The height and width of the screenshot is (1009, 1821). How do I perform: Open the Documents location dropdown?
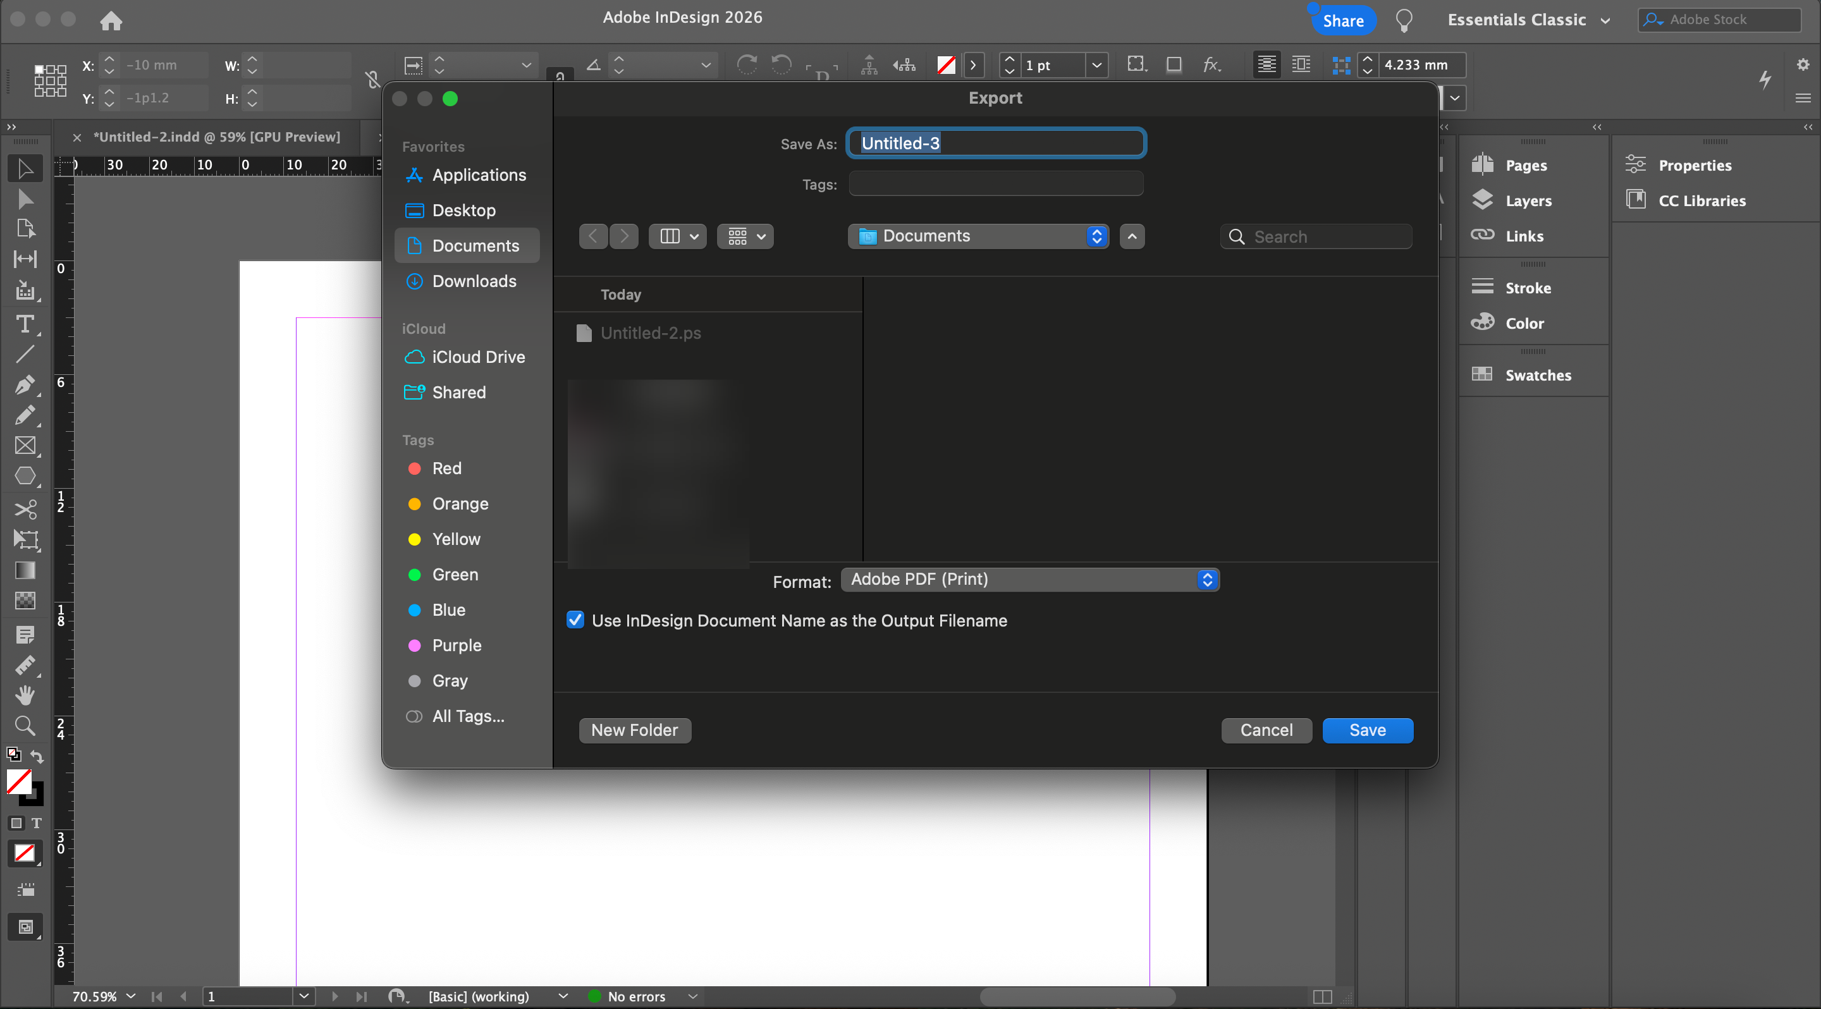(x=978, y=236)
